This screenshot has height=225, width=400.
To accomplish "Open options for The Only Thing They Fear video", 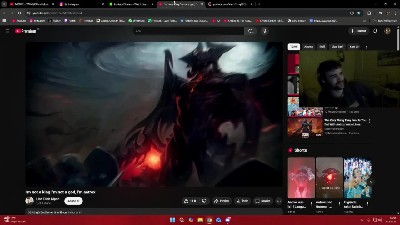I will click(x=370, y=121).
